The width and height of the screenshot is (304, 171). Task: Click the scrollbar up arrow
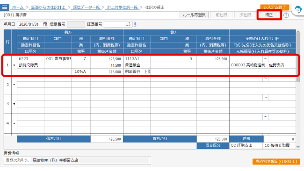click(x=298, y=32)
